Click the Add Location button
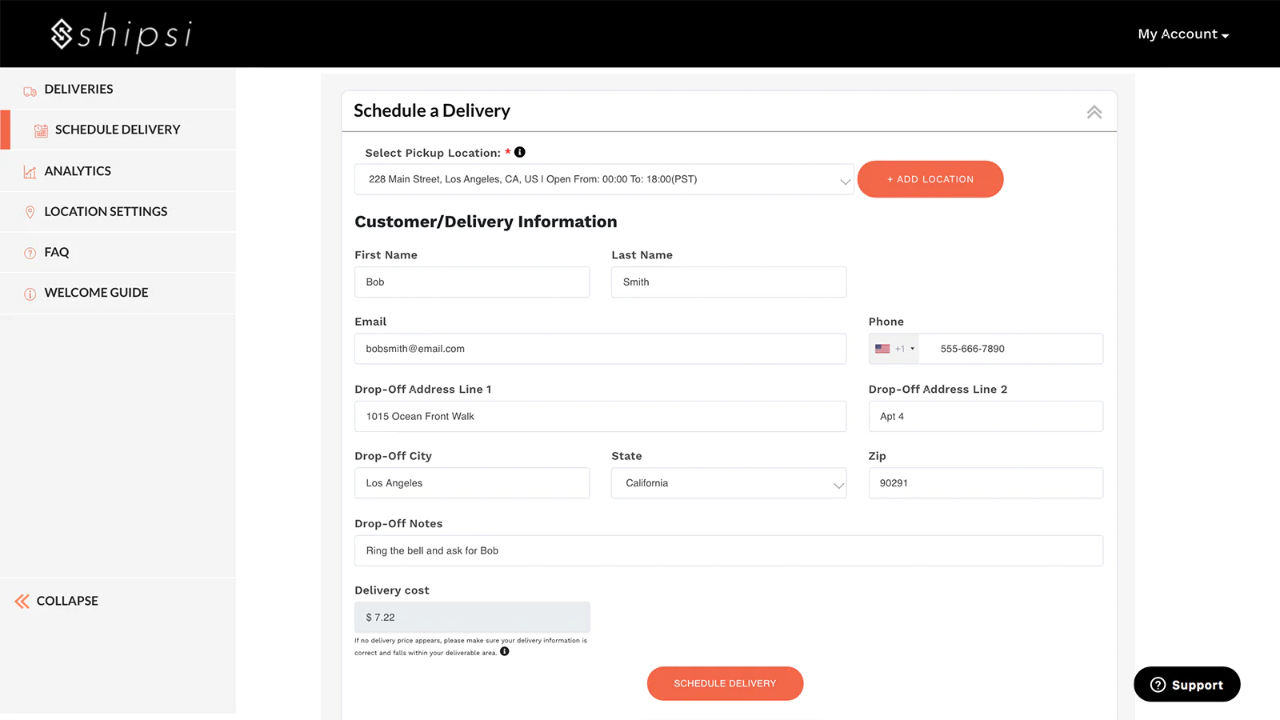The width and height of the screenshot is (1280, 720). point(930,179)
